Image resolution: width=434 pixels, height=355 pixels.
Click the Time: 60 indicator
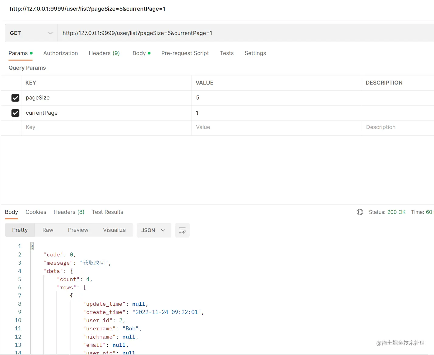(x=422, y=212)
